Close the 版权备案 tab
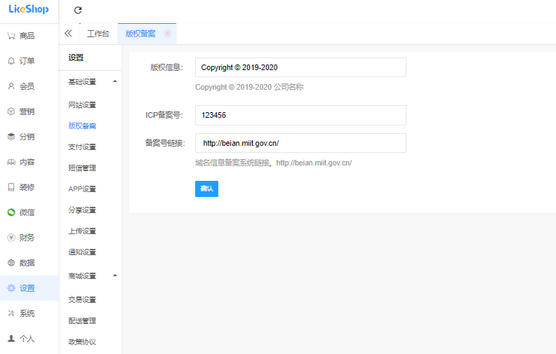Screen dimensions: 556x354 coord(168,33)
